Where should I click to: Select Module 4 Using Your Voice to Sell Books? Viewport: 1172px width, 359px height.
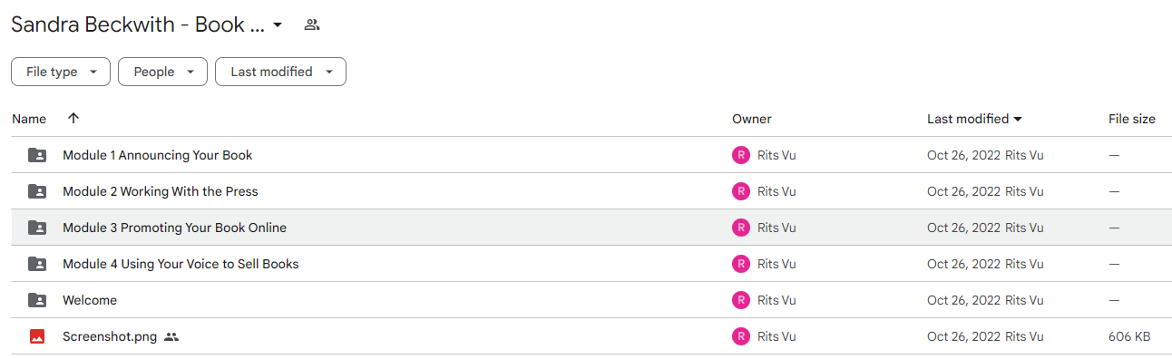181,264
